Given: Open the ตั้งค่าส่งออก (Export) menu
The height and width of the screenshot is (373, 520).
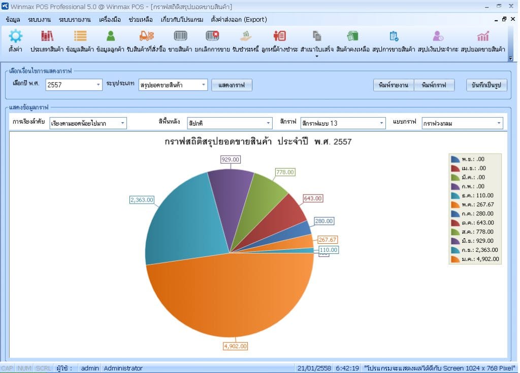Looking at the screenshot, I should point(239,20).
